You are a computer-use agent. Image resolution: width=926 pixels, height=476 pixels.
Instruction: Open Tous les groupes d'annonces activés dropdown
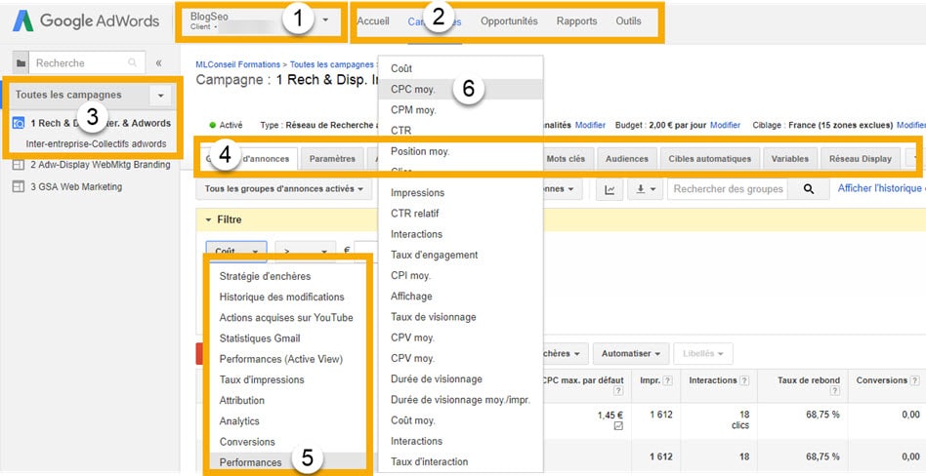284,189
